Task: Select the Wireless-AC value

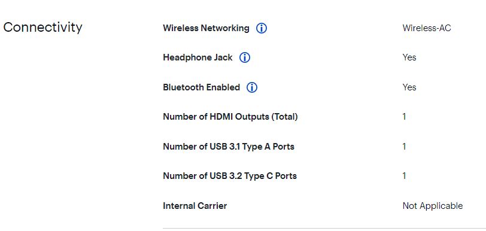Action: point(427,28)
